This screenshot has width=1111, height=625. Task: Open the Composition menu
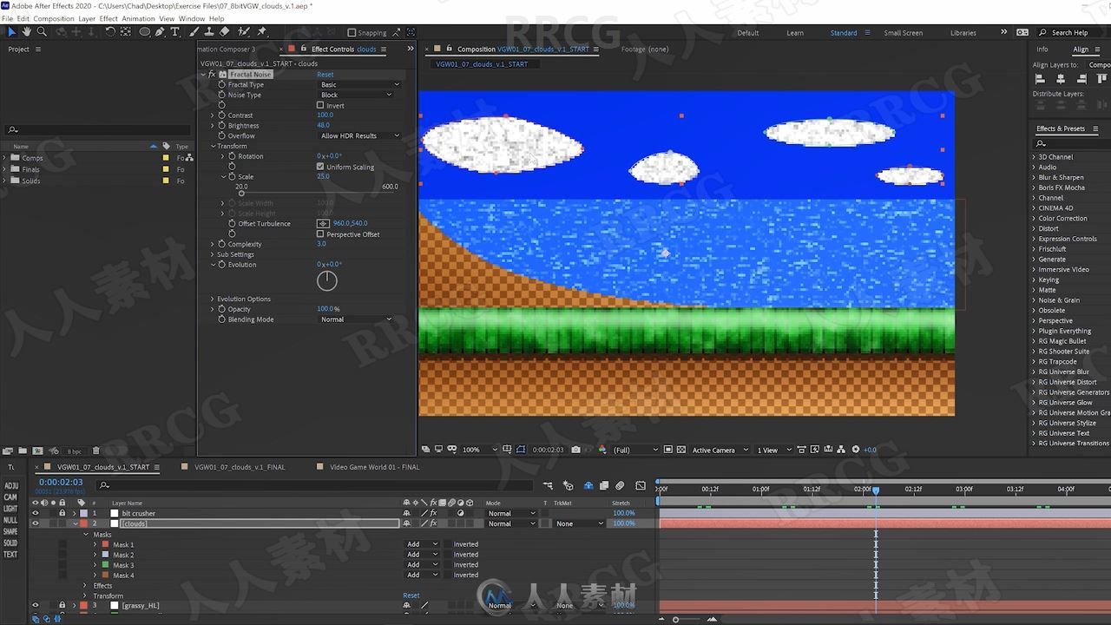tap(54, 18)
